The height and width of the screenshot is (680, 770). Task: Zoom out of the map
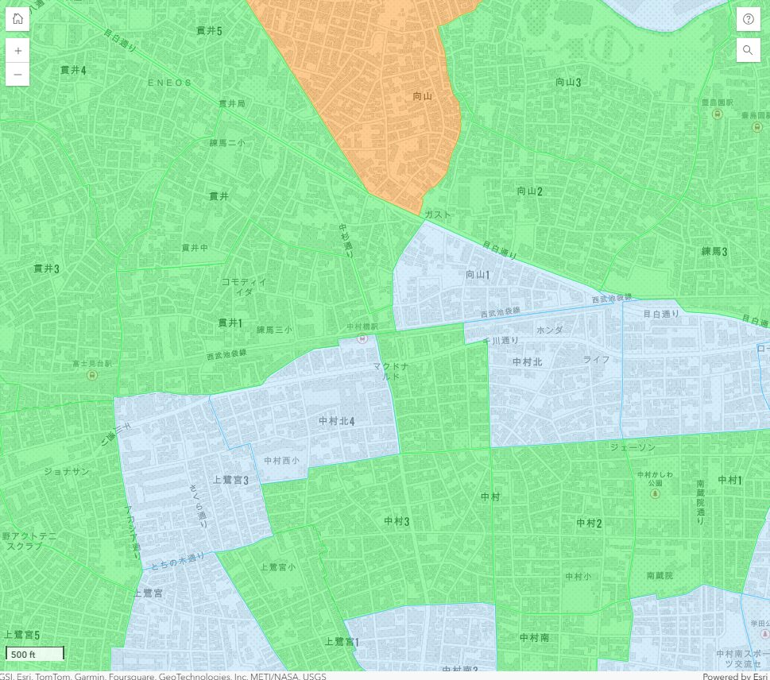[17, 74]
